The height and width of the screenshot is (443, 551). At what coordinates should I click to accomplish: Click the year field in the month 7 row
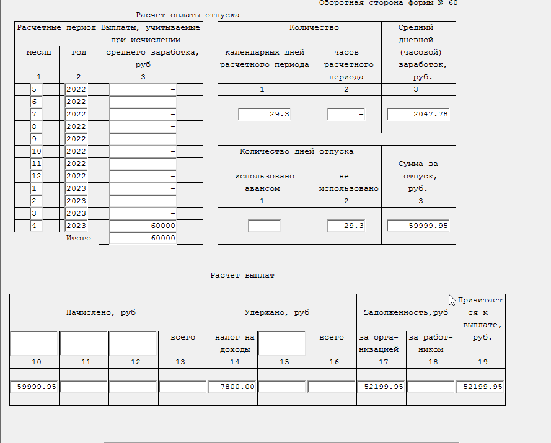click(x=76, y=114)
